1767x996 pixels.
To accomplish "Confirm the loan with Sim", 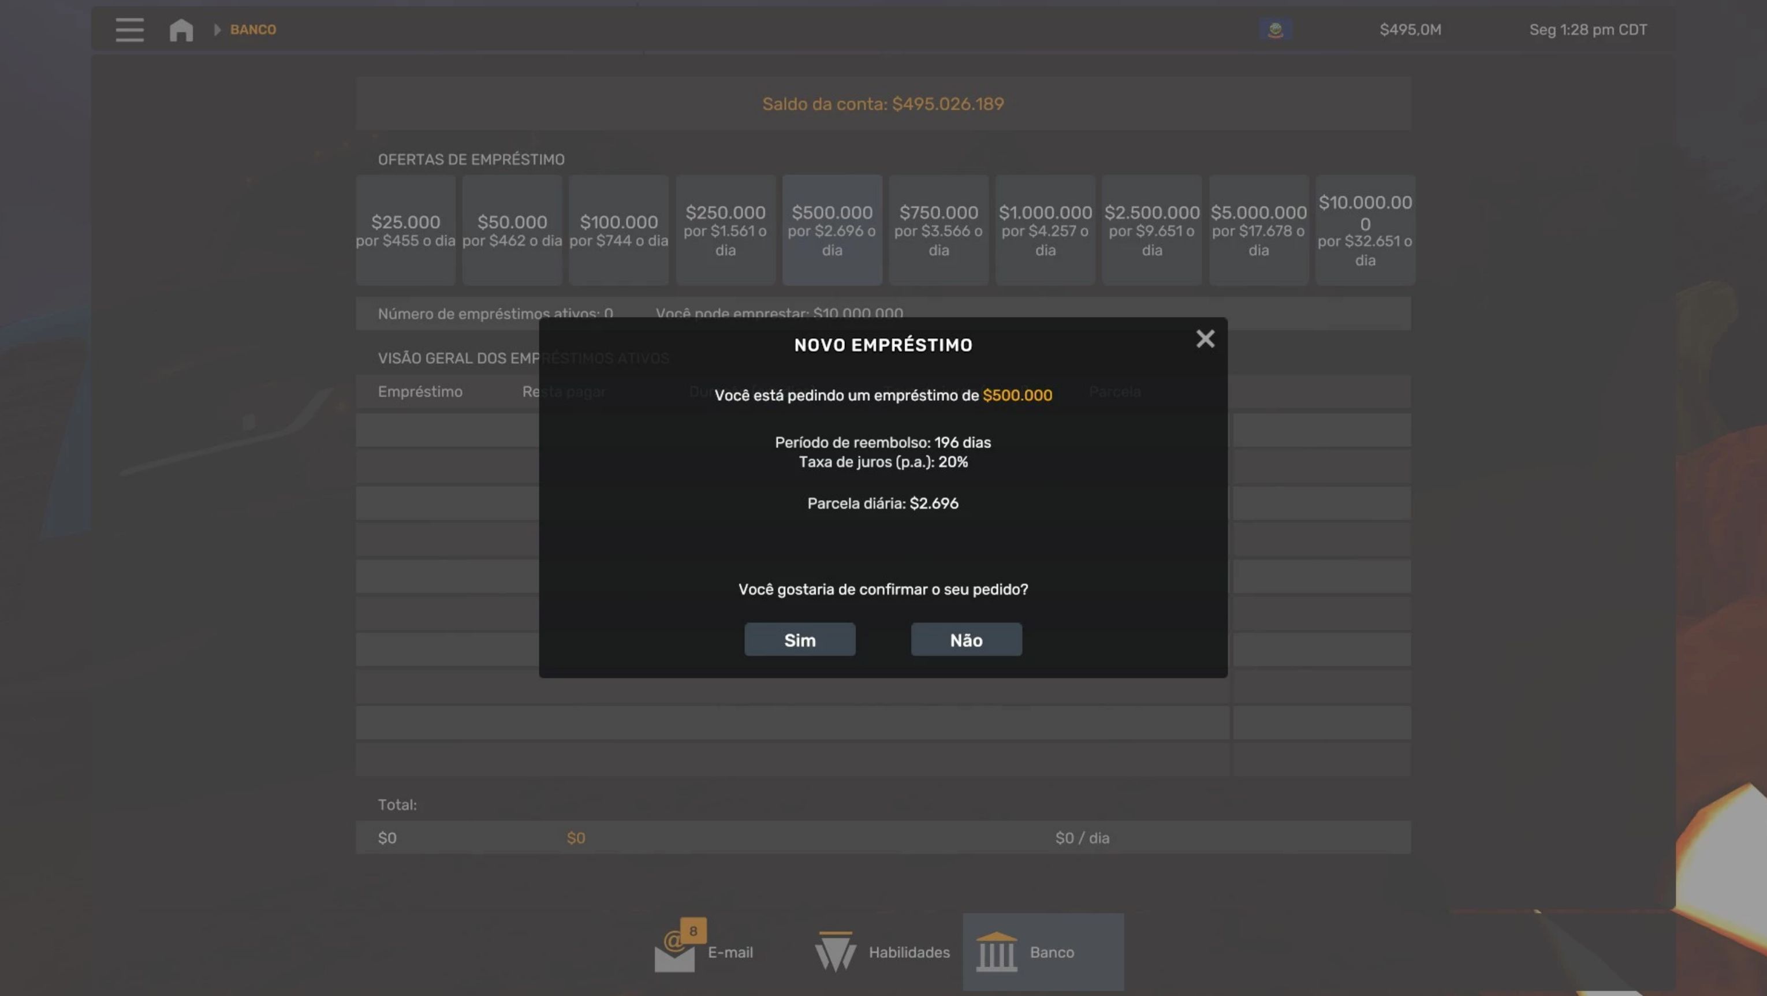I will click(800, 639).
